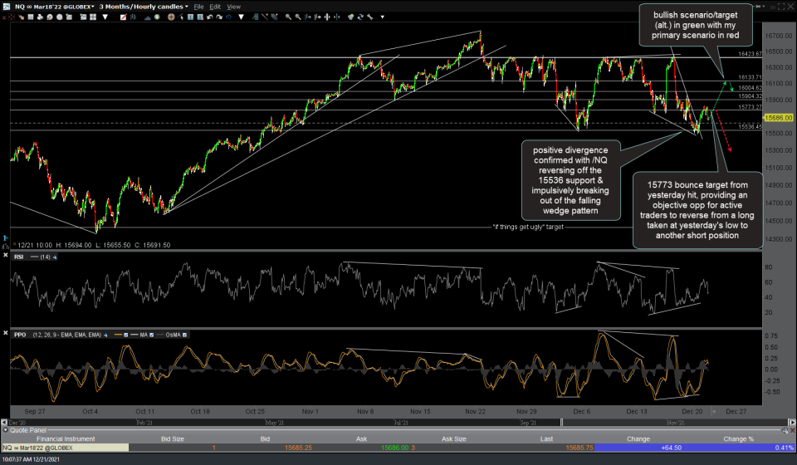Click the Bid Size column header

pyautogui.click(x=173, y=439)
